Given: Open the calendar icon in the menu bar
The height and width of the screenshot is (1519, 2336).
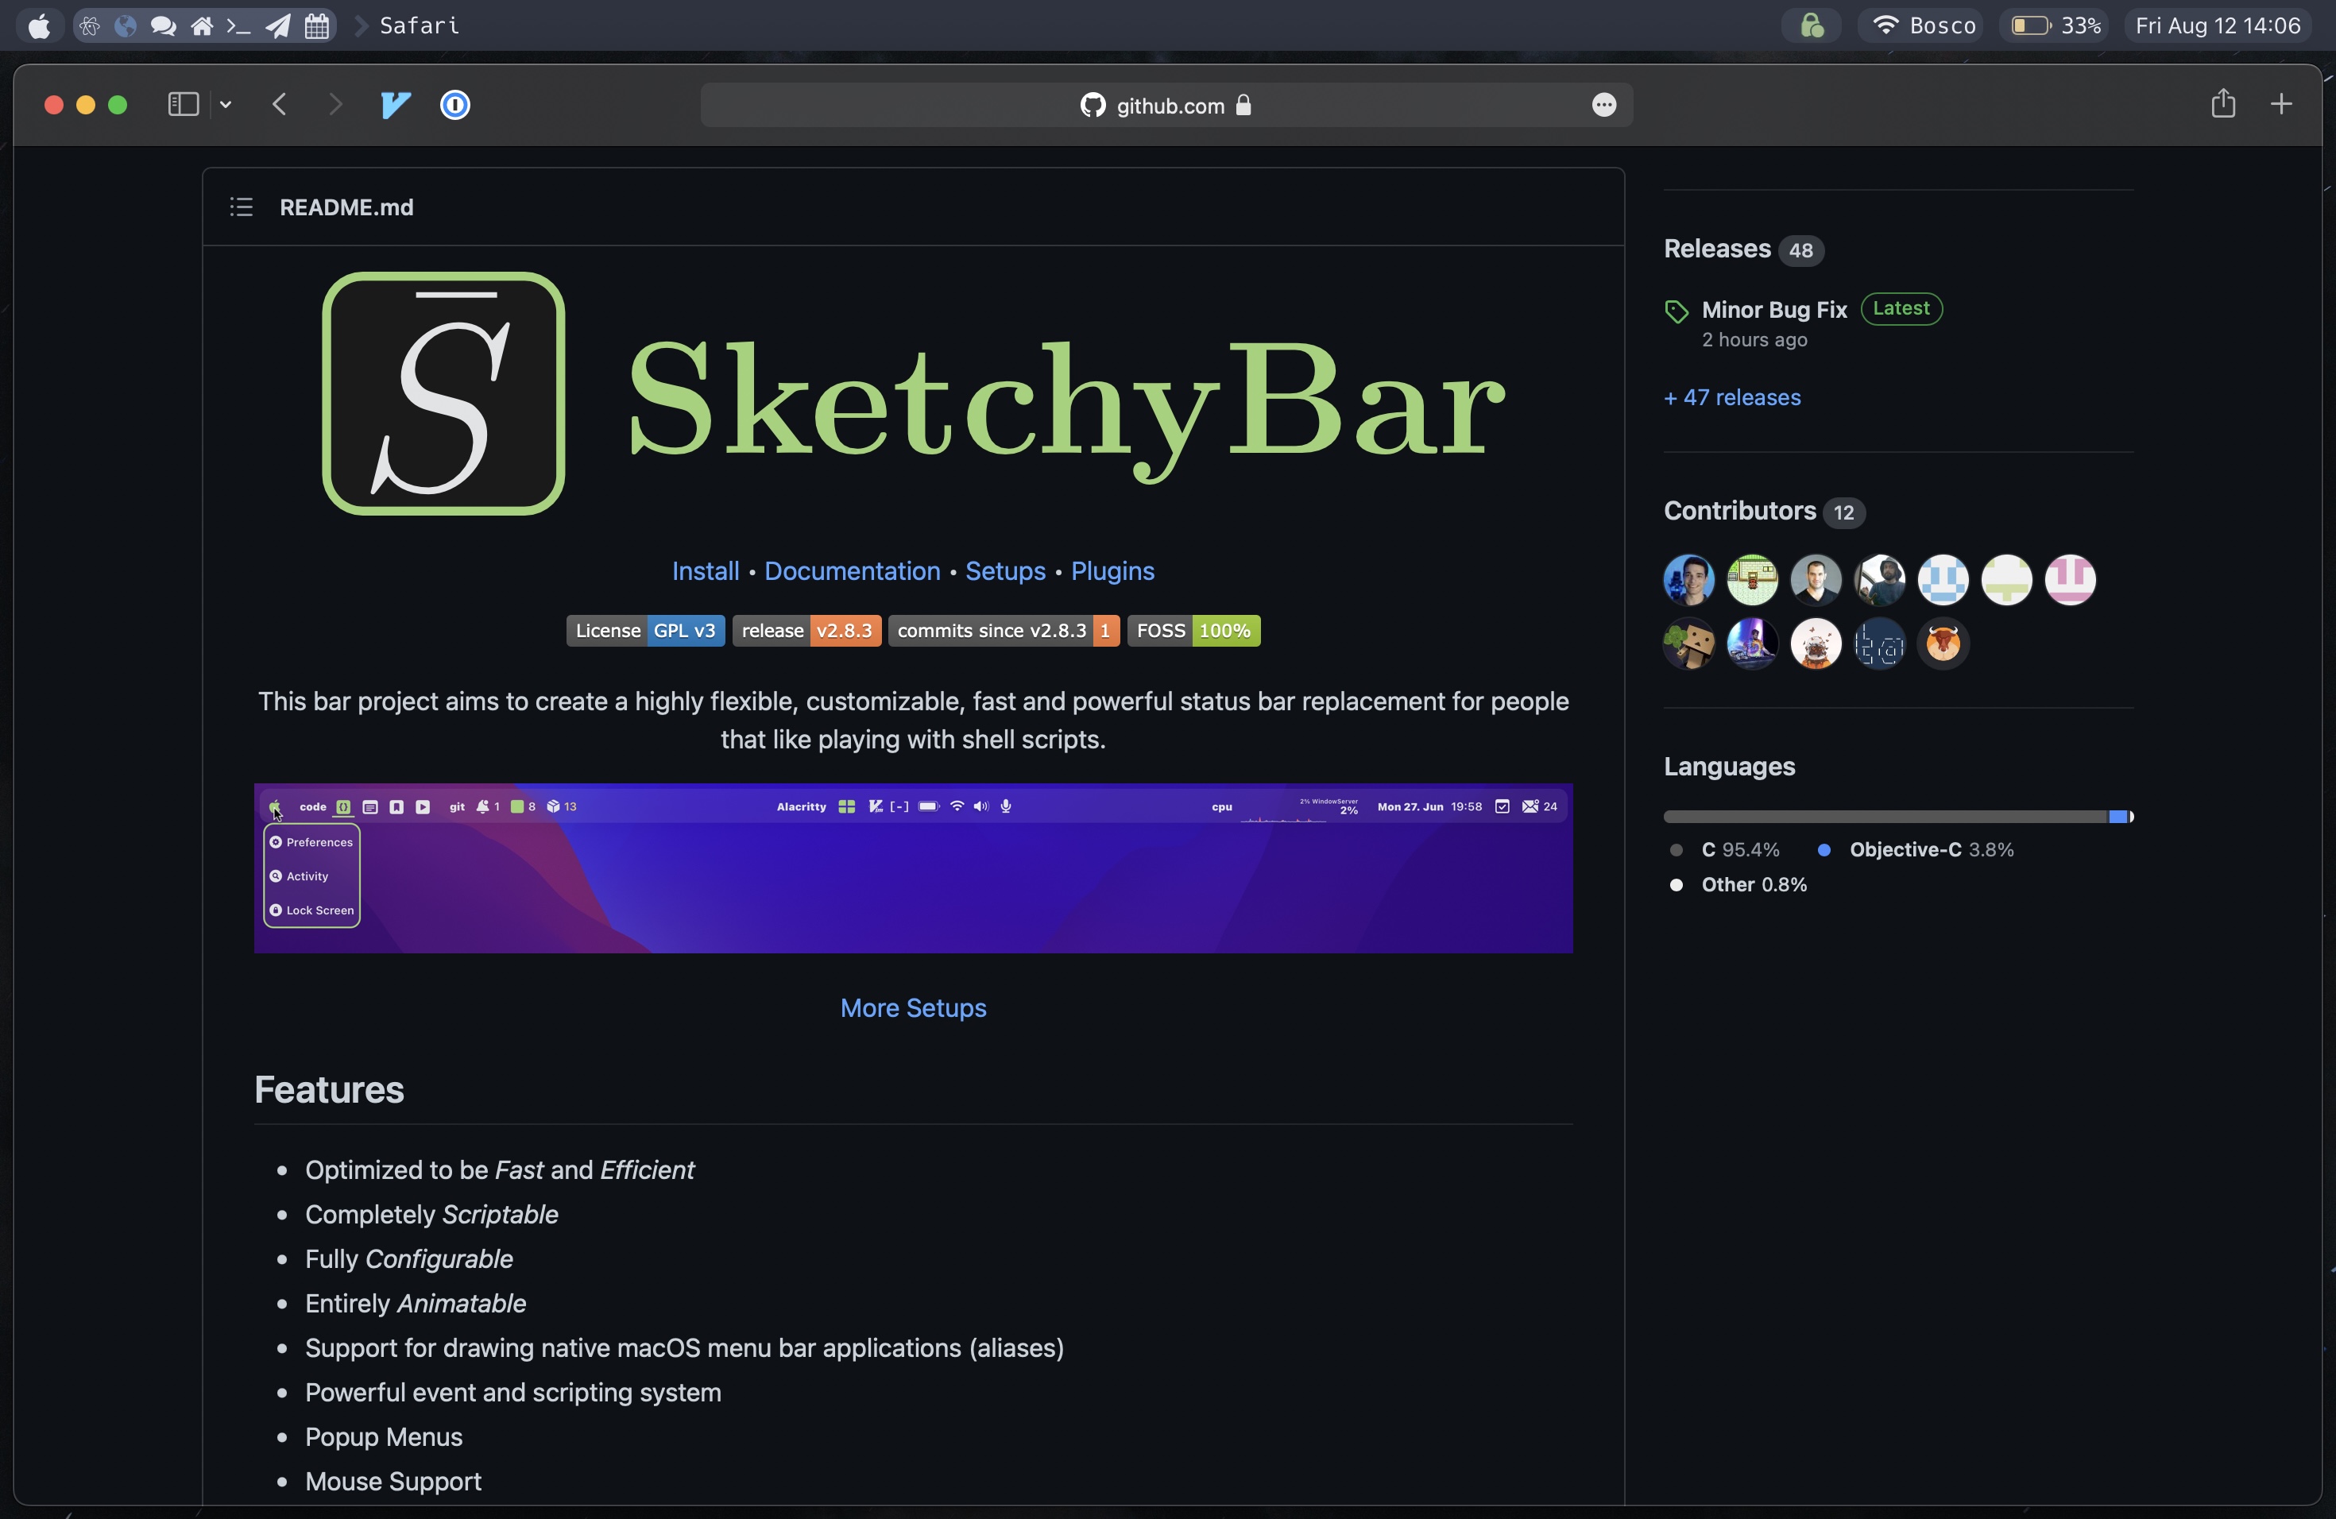Looking at the screenshot, I should pos(316,25).
